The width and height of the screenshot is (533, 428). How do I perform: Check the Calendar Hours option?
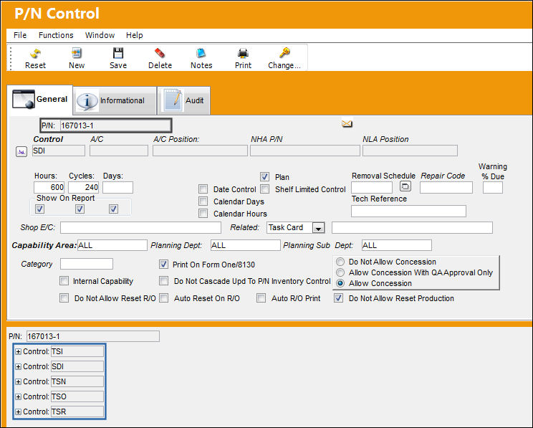pos(203,214)
